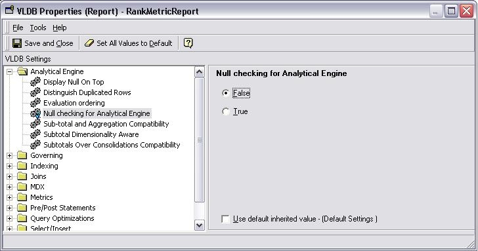
Task: Select the True radio button
Action: [226, 111]
